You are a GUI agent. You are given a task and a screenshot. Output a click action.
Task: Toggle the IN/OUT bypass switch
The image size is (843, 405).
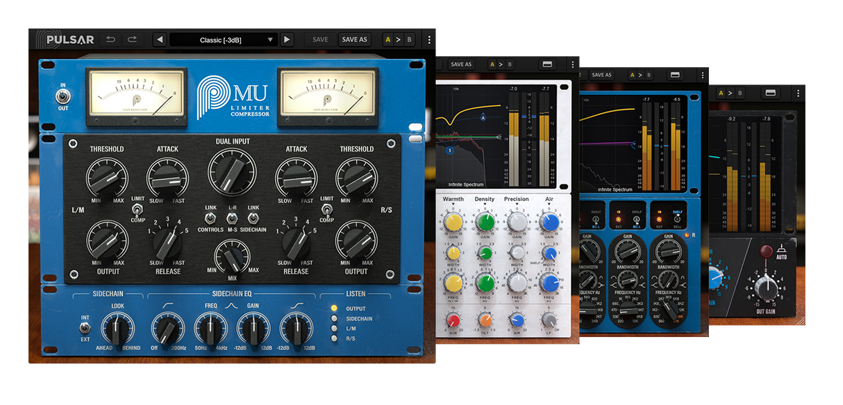pyautogui.click(x=63, y=96)
